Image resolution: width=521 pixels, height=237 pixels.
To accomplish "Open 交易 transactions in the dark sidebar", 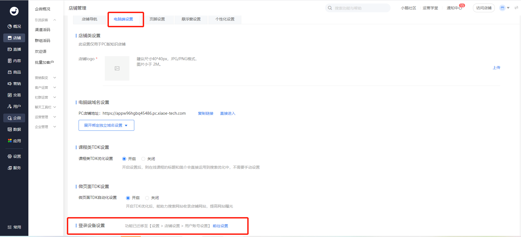I will [x=14, y=95].
